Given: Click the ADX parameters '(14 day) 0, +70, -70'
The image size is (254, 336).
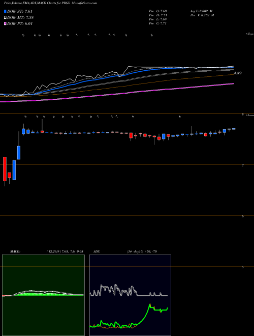Looking at the screenshot, I should (x=142, y=251).
